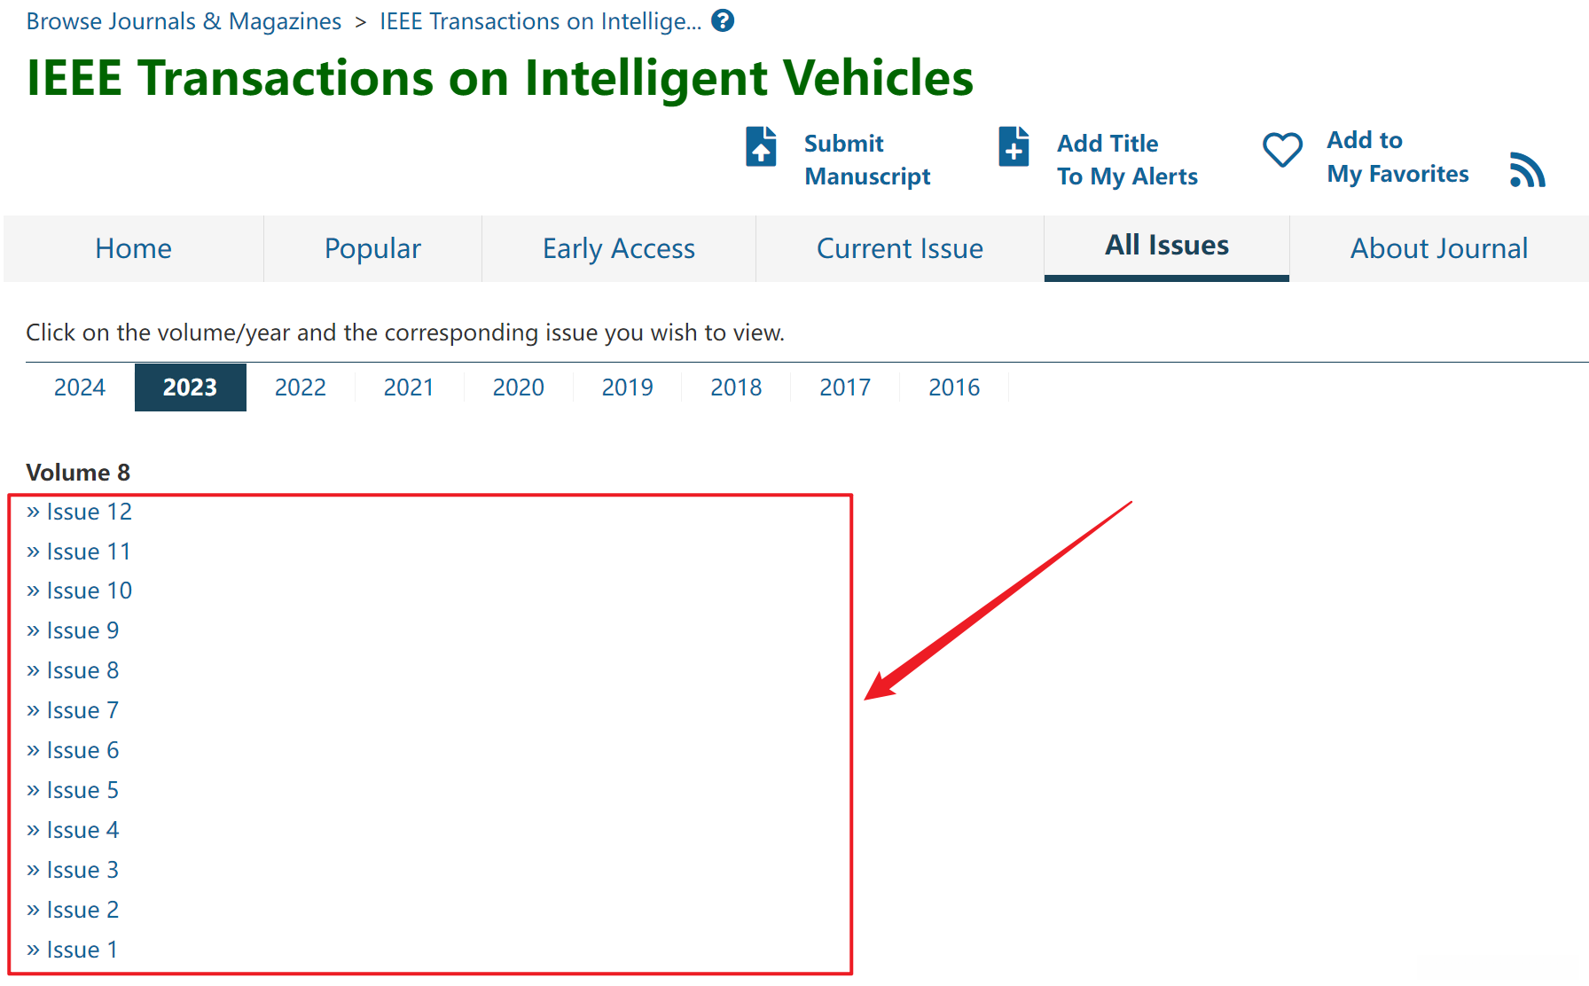1589x986 pixels.
Task: Click the Submit Manuscript upload icon
Action: 761,147
